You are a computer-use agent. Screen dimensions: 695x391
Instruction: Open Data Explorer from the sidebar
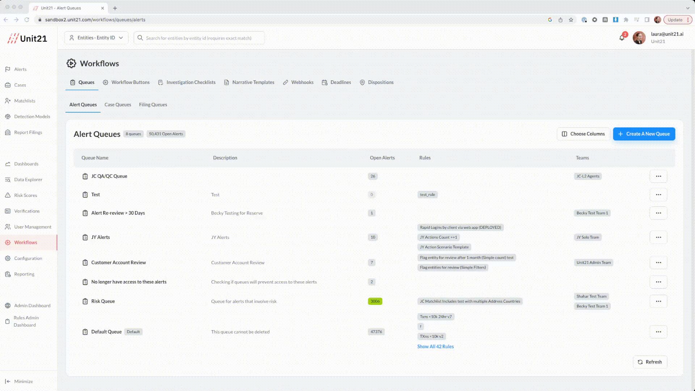(28, 180)
